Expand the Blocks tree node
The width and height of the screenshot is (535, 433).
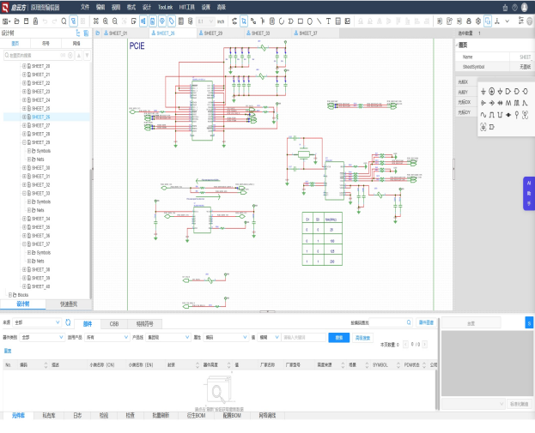(10, 294)
